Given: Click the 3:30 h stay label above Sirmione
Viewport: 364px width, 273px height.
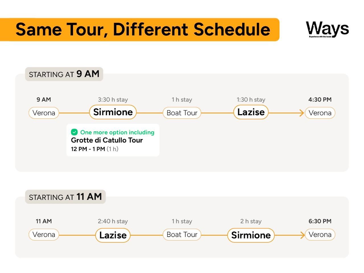Looking at the screenshot, I should (113, 100).
